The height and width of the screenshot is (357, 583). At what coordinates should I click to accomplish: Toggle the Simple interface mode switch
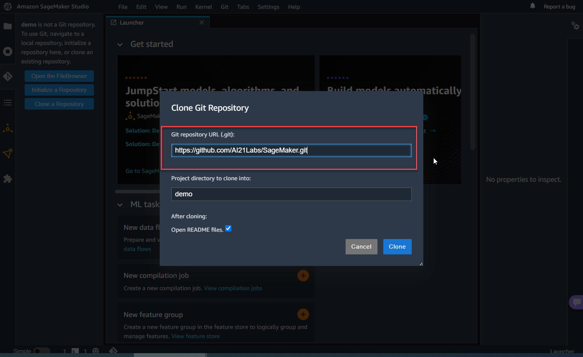42,351
